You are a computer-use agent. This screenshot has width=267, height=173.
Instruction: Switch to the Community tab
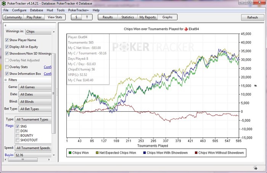(x=13, y=17)
